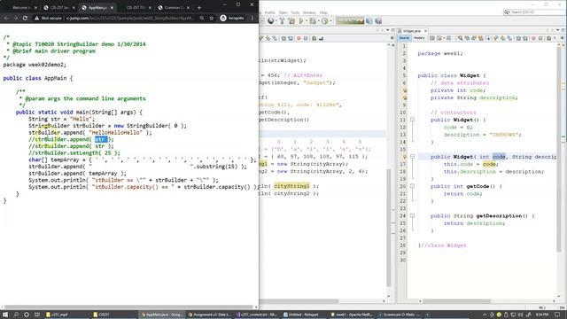Switch to the AppMain browser tab
The height and width of the screenshot is (319, 567).
click(x=97, y=8)
